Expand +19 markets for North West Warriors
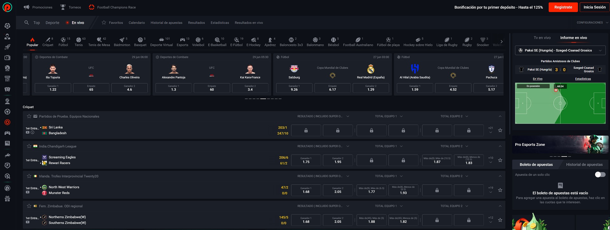Viewport: 610px width, 230px height. (x=491, y=190)
